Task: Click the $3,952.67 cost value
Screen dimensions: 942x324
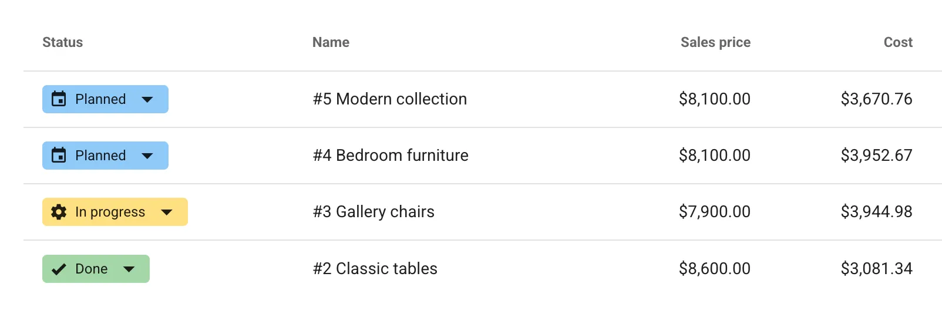Action: pos(876,156)
